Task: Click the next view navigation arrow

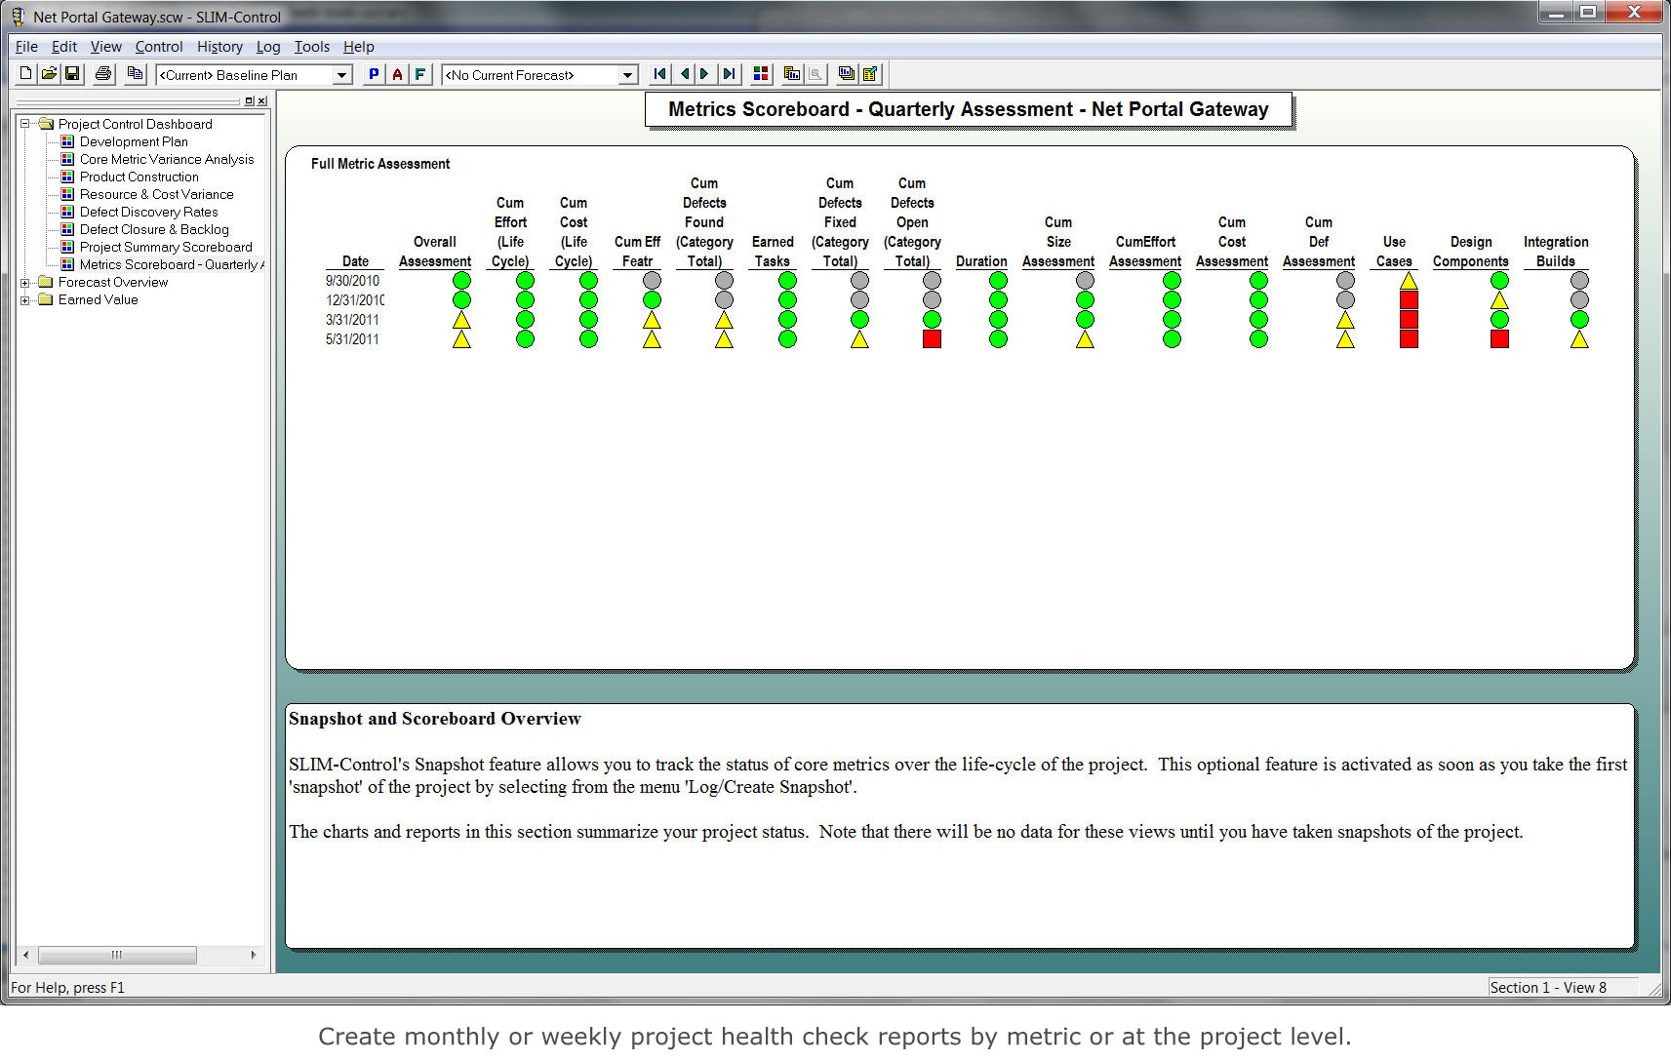Action: (705, 73)
